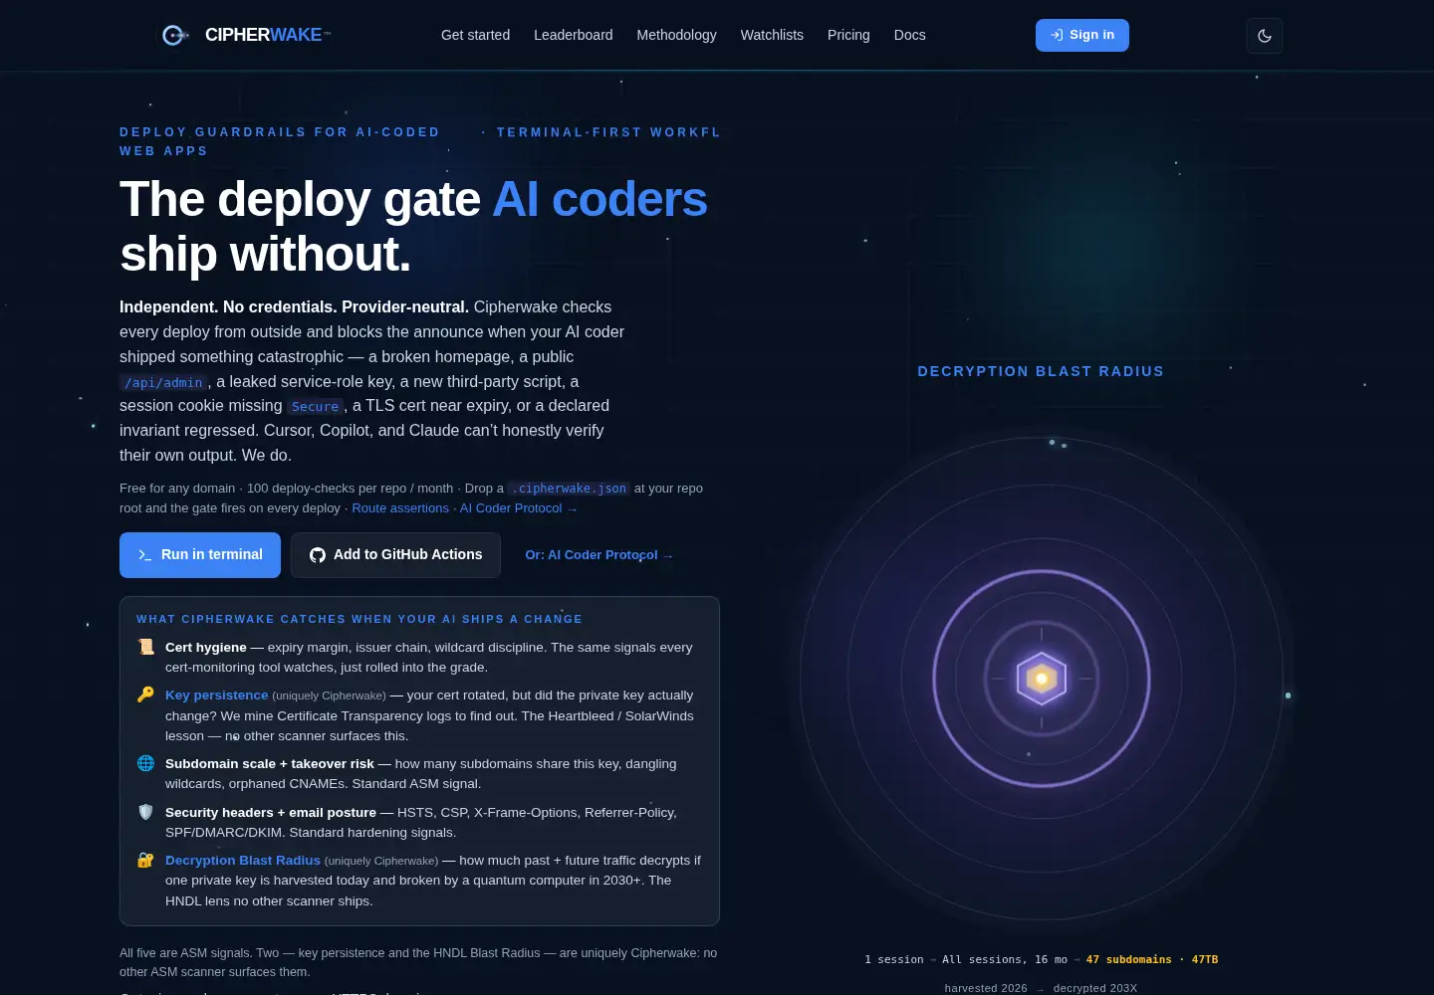Click the /api/admin code snippet
The width and height of the screenshot is (1434, 995).
[163, 383]
